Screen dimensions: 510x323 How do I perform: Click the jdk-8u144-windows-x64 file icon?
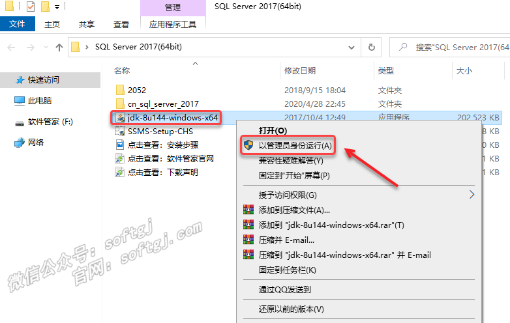[120, 118]
